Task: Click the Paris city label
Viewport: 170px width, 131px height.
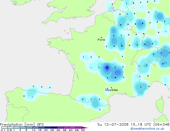Action: tap(101, 40)
